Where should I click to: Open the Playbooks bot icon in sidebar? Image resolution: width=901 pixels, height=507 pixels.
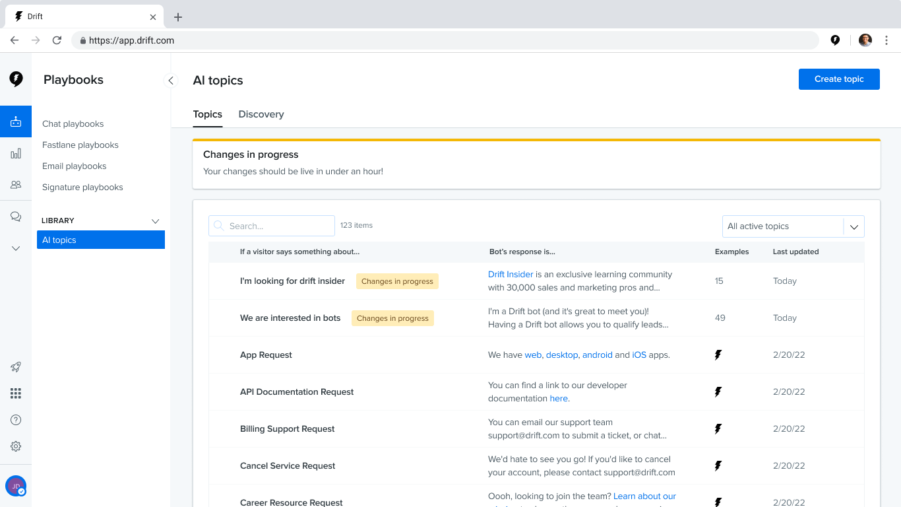[x=16, y=121]
